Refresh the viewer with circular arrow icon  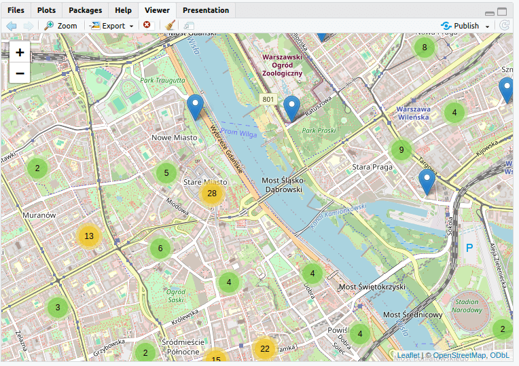(x=504, y=26)
